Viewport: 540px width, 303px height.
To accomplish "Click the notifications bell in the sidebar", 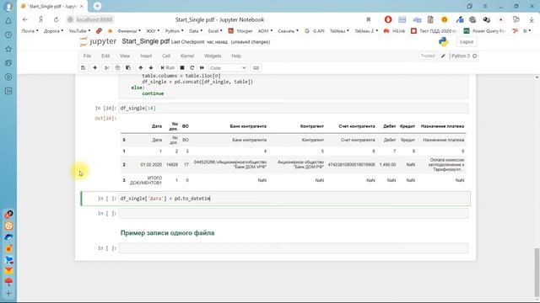I will (x=8, y=21).
